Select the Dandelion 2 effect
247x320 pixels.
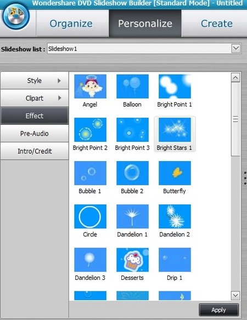point(175,216)
